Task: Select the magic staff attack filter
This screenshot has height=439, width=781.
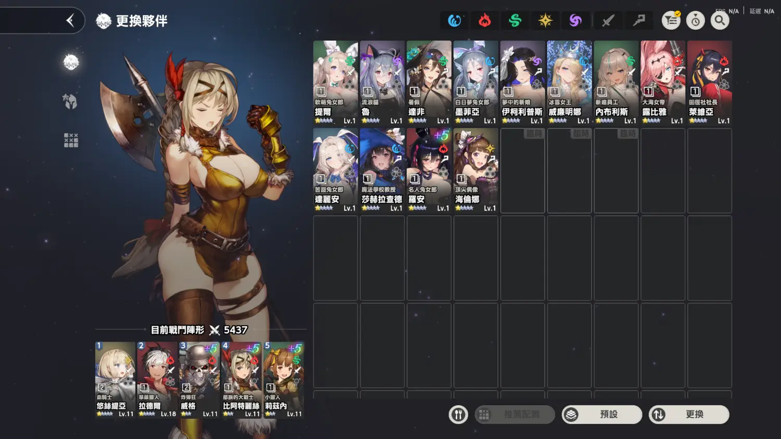Action: [x=638, y=20]
